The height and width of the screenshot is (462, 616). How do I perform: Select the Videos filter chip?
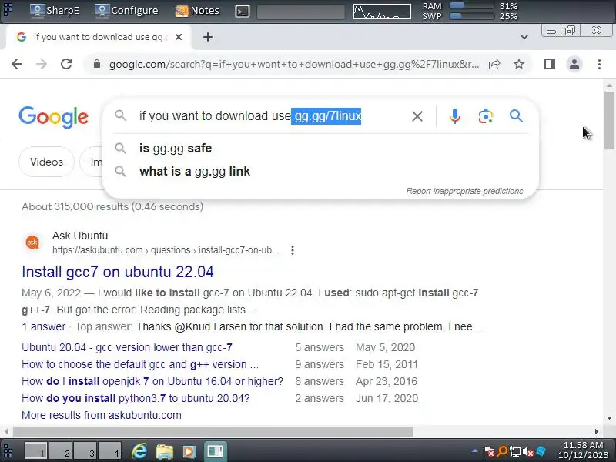tap(46, 162)
